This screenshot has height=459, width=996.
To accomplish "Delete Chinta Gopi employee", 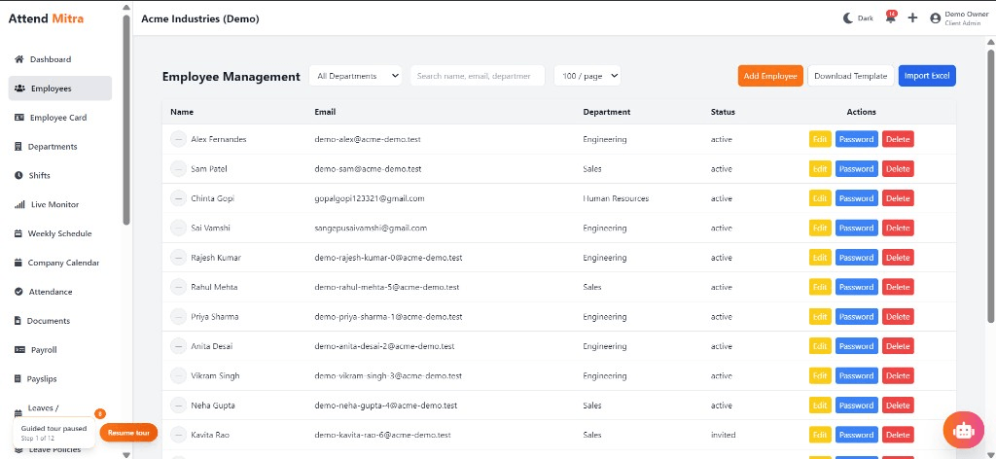I will (898, 198).
